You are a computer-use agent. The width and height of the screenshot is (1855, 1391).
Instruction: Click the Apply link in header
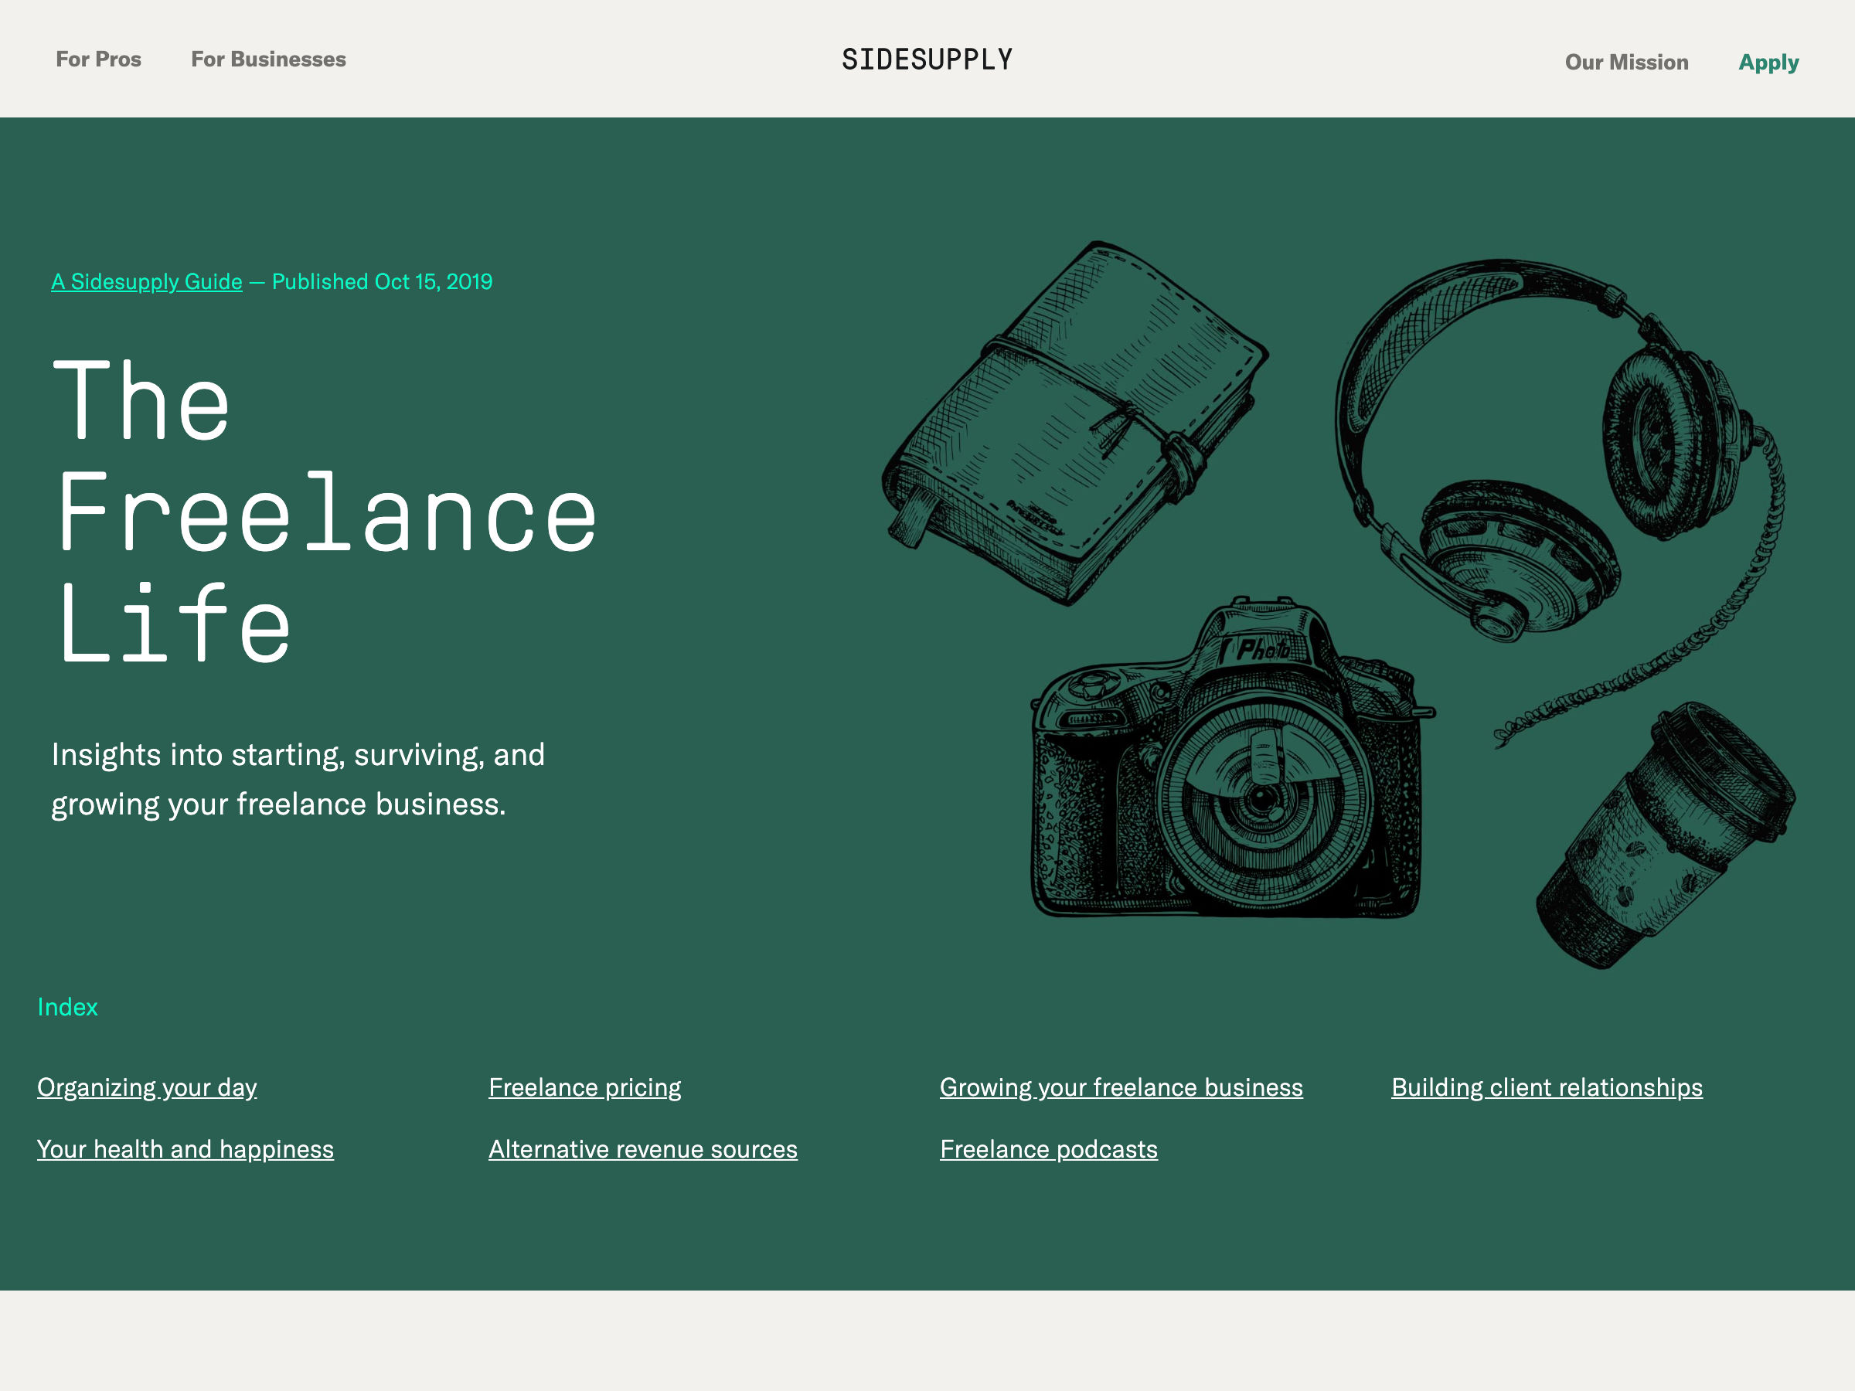[x=1768, y=63]
